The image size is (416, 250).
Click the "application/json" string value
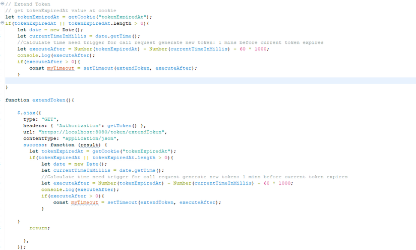pyautogui.click(x=89, y=138)
